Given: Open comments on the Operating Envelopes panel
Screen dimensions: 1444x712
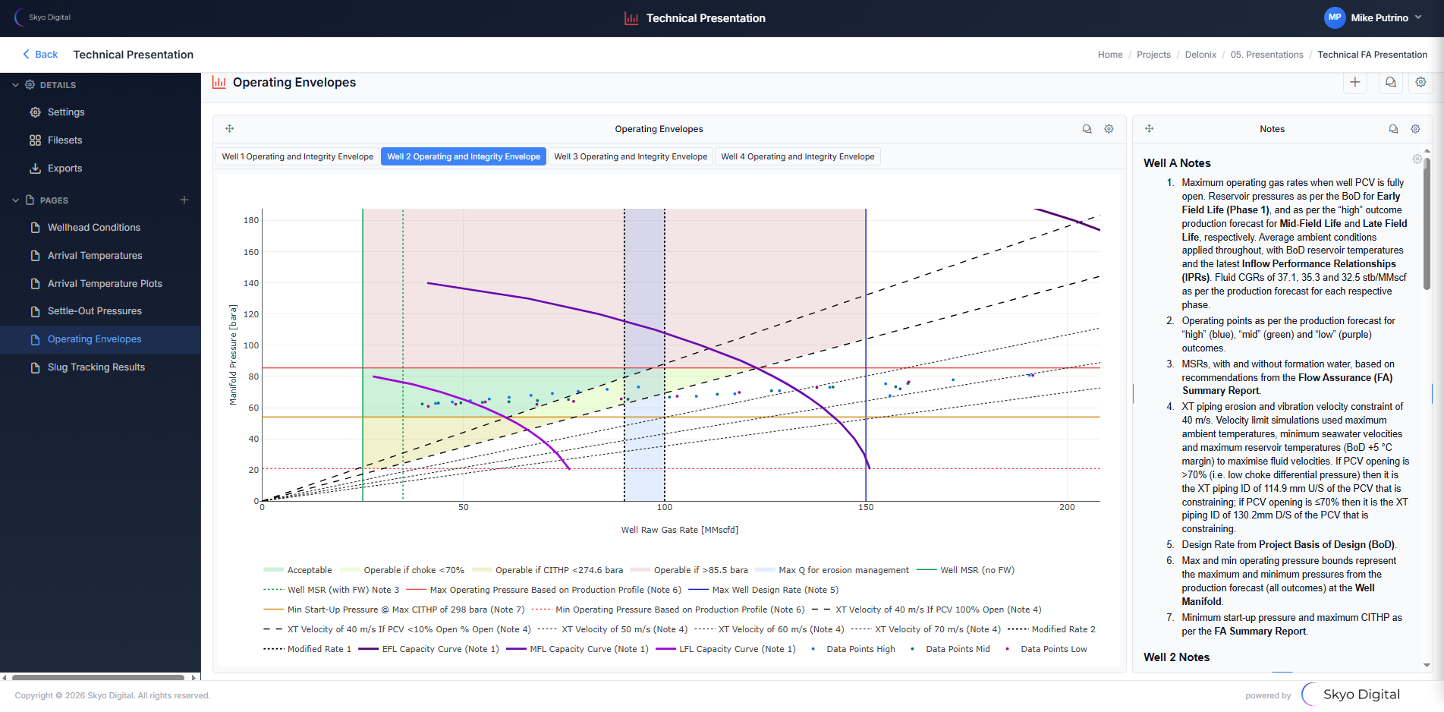Looking at the screenshot, I should tap(1087, 129).
